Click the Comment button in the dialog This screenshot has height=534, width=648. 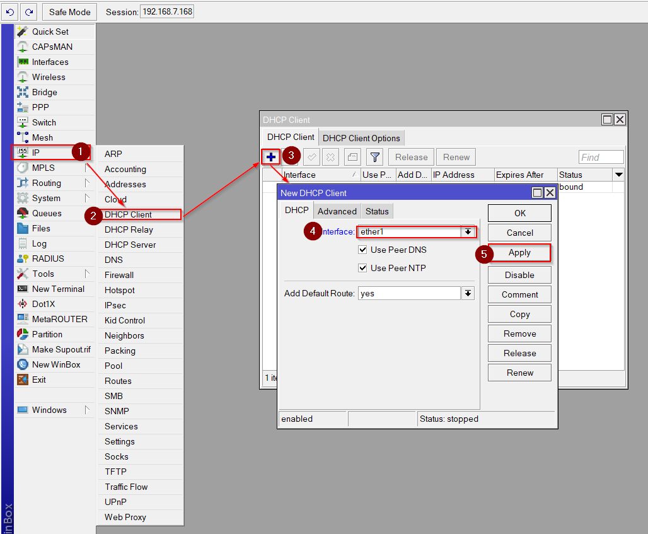(519, 294)
